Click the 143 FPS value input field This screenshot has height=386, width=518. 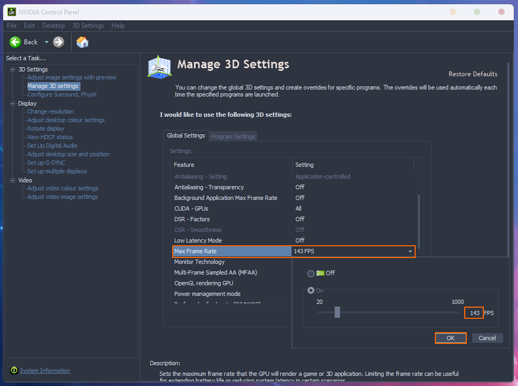tap(474, 312)
